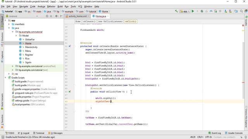Open the AVD Manager toolbar icon
248x139 pixels.
tap(226, 11)
